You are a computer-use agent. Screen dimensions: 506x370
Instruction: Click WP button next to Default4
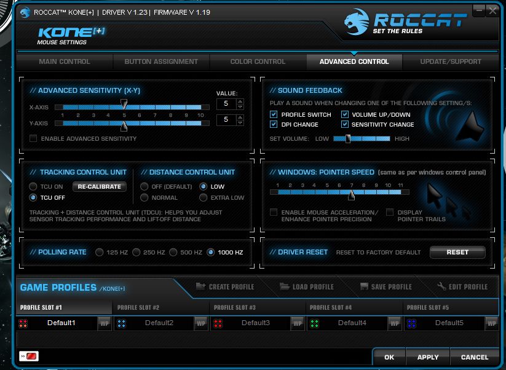tap(394, 323)
